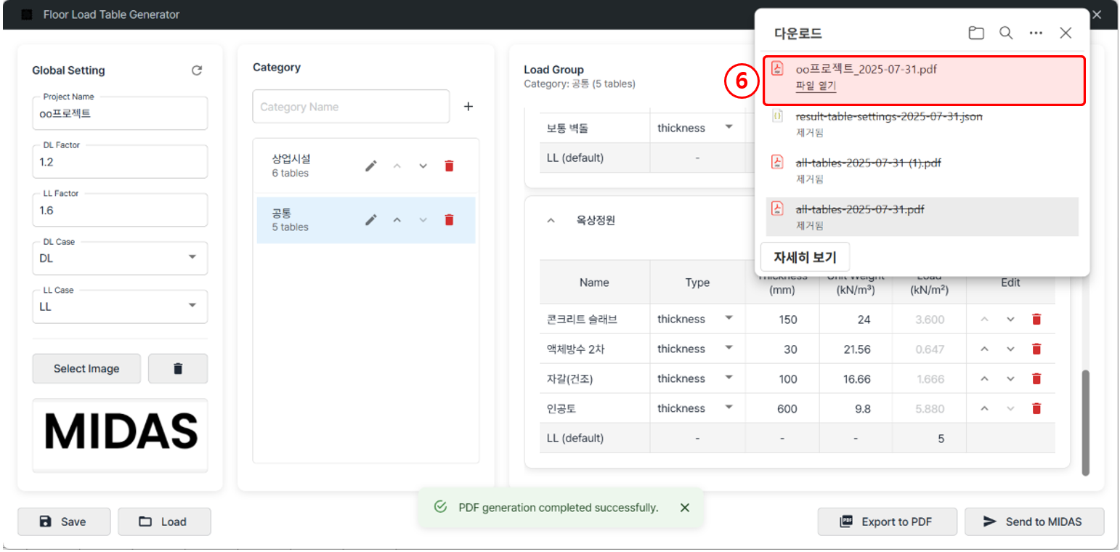Open the LL Case dropdown
The width and height of the screenshot is (1120, 552).
pyautogui.click(x=120, y=307)
